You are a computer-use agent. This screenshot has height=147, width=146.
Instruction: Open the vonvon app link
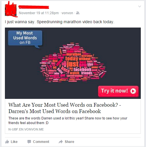click(x=67, y=13)
